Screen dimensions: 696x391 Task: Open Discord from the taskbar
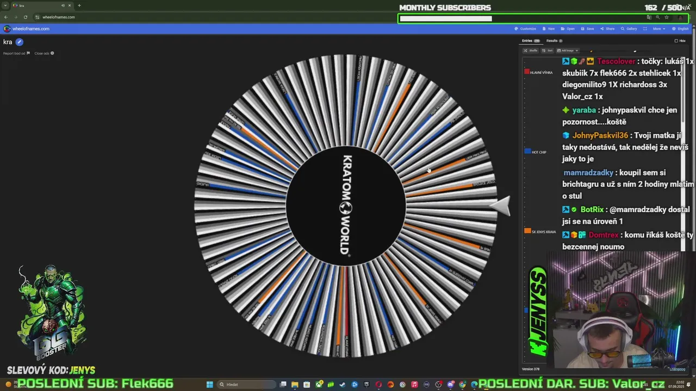[451, 384]
